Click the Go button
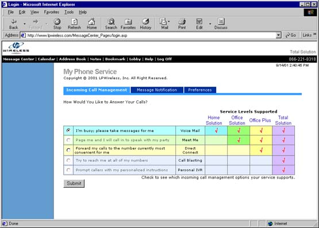The image size is (319, 228). (x=291, y=35)
